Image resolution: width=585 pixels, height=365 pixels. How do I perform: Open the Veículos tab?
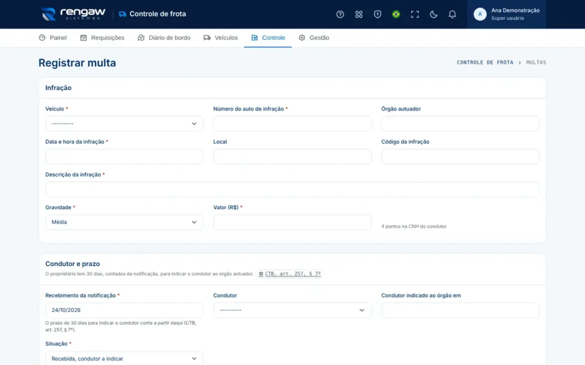(x=221, y=38)
